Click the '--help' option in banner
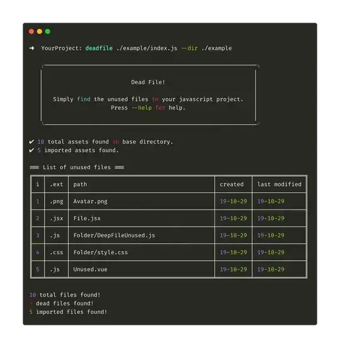This screenshot has height=348, width=340. [x=142, y=108]
